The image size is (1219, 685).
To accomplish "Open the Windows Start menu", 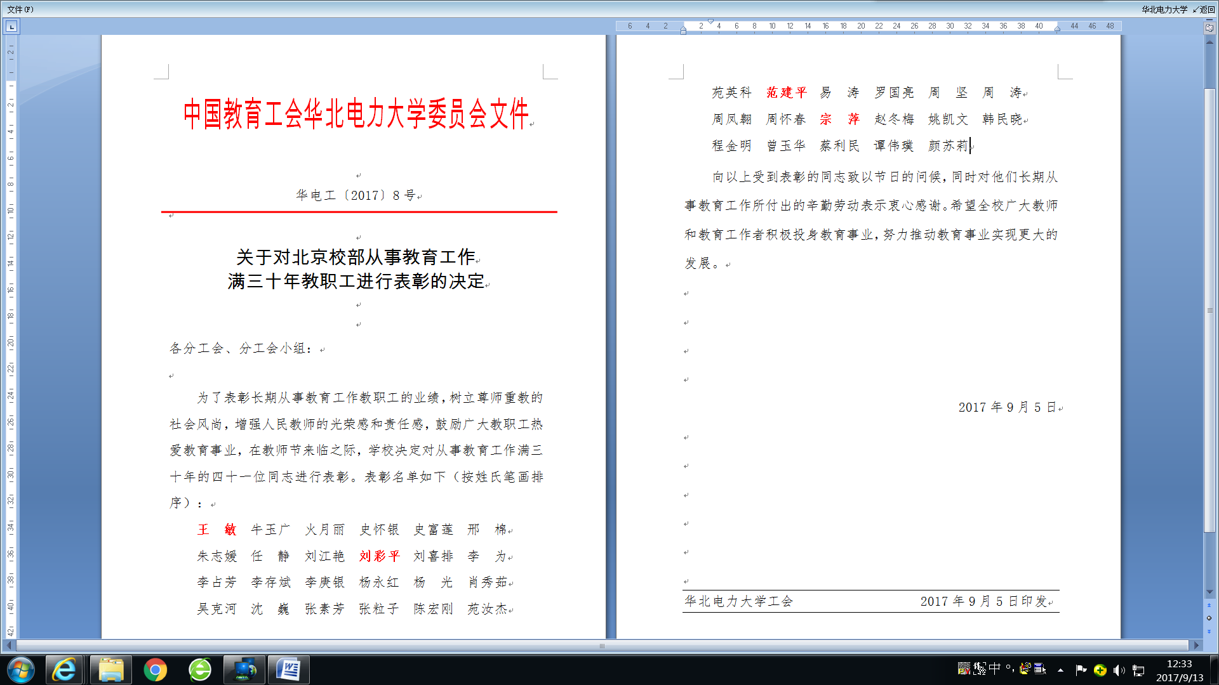I will point(21,670).
